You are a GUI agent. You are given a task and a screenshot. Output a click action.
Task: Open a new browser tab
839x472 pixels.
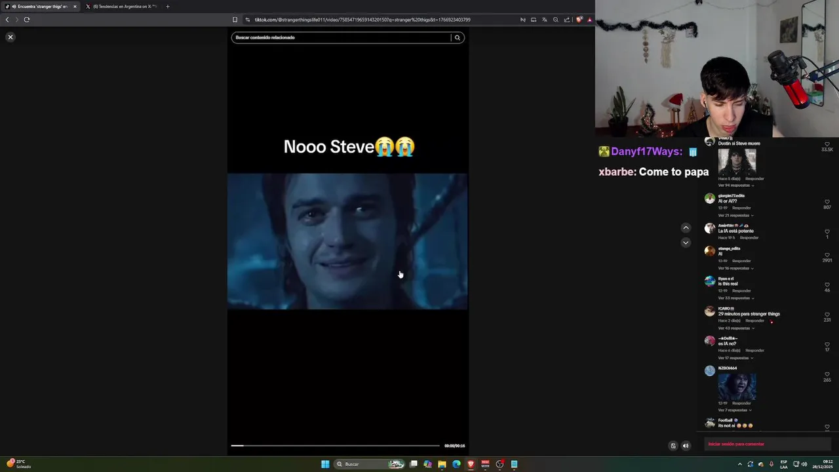click(168, 7)
